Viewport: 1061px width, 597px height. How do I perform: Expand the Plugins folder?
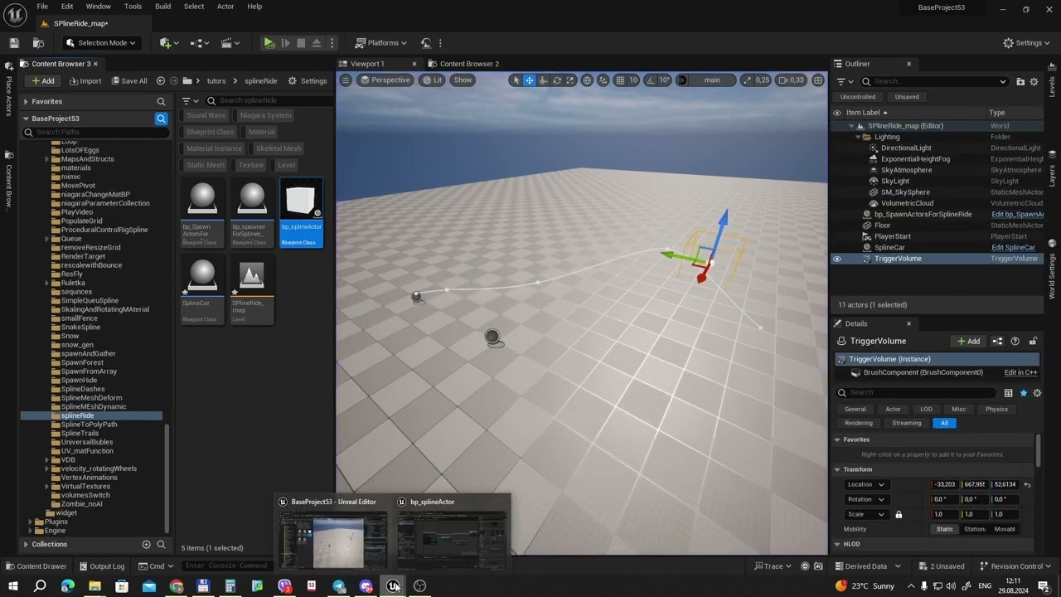[x=30, y=522]
